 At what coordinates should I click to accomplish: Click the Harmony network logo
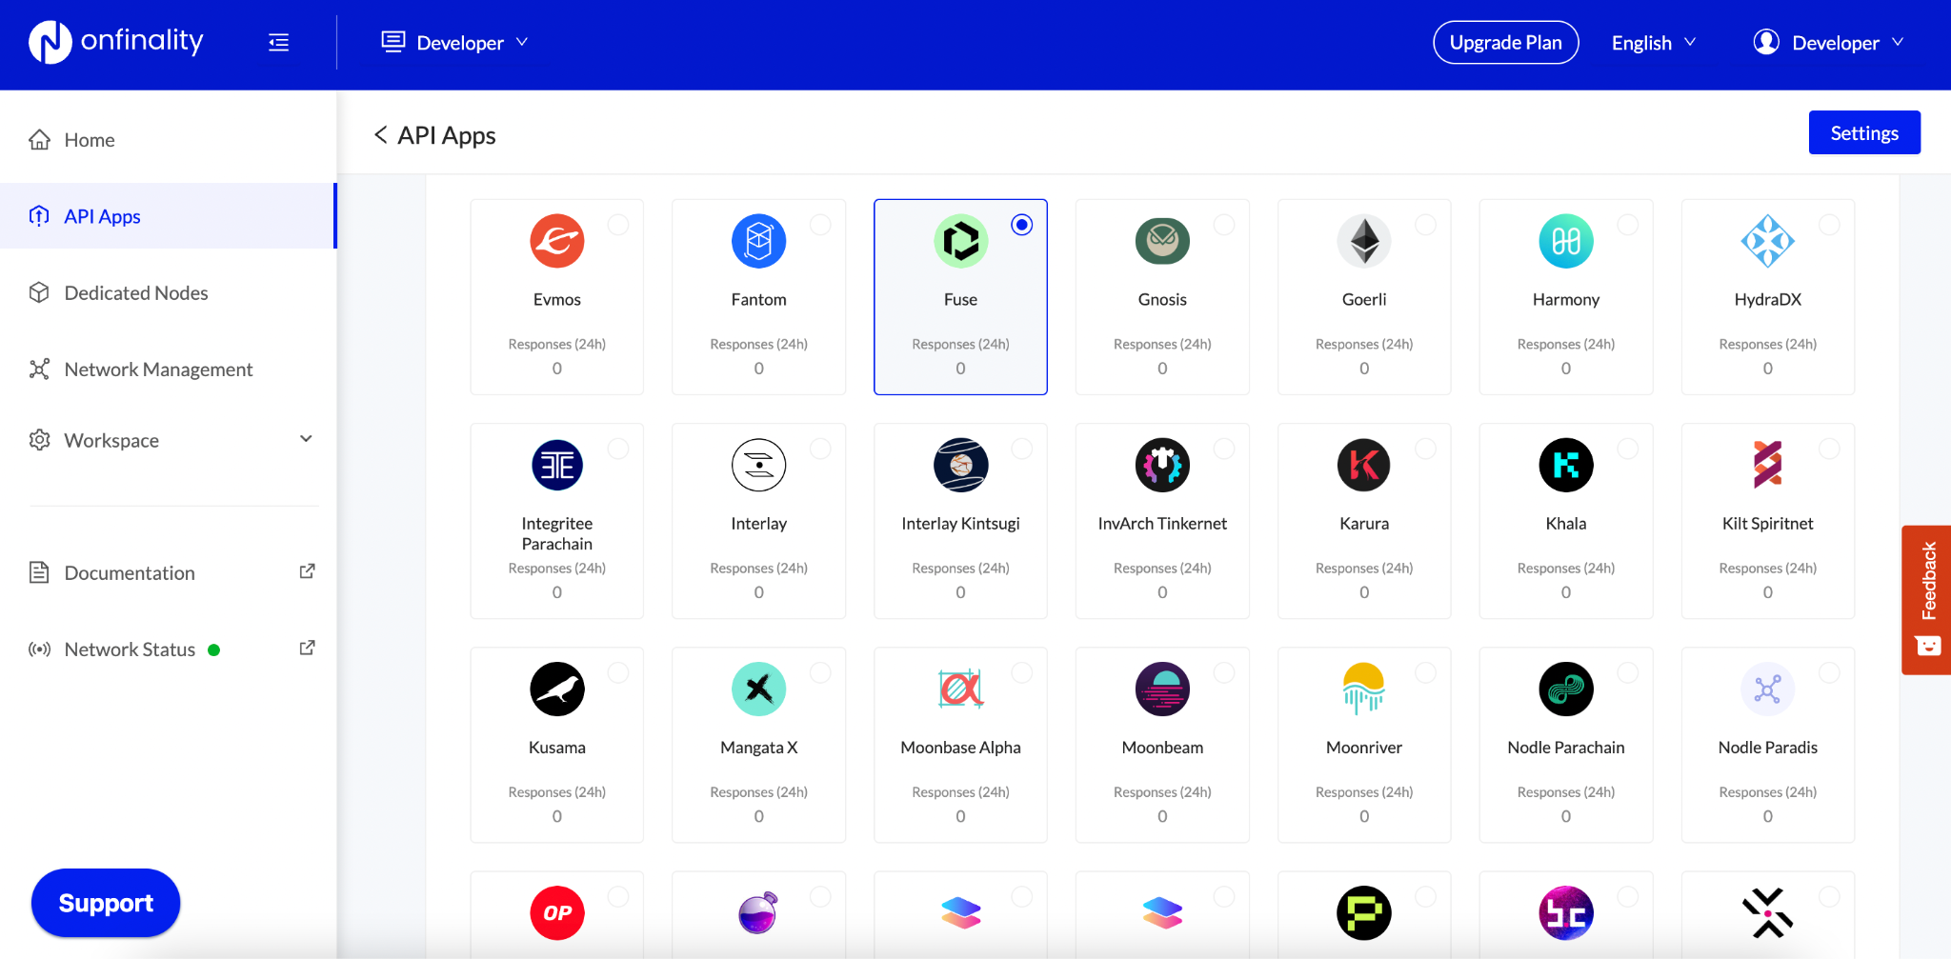coord(1566,241)
